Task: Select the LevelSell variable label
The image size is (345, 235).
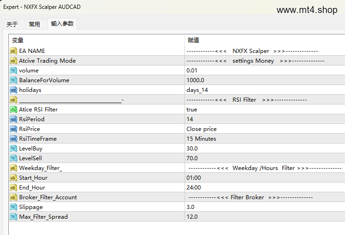Action: (30, 158)
